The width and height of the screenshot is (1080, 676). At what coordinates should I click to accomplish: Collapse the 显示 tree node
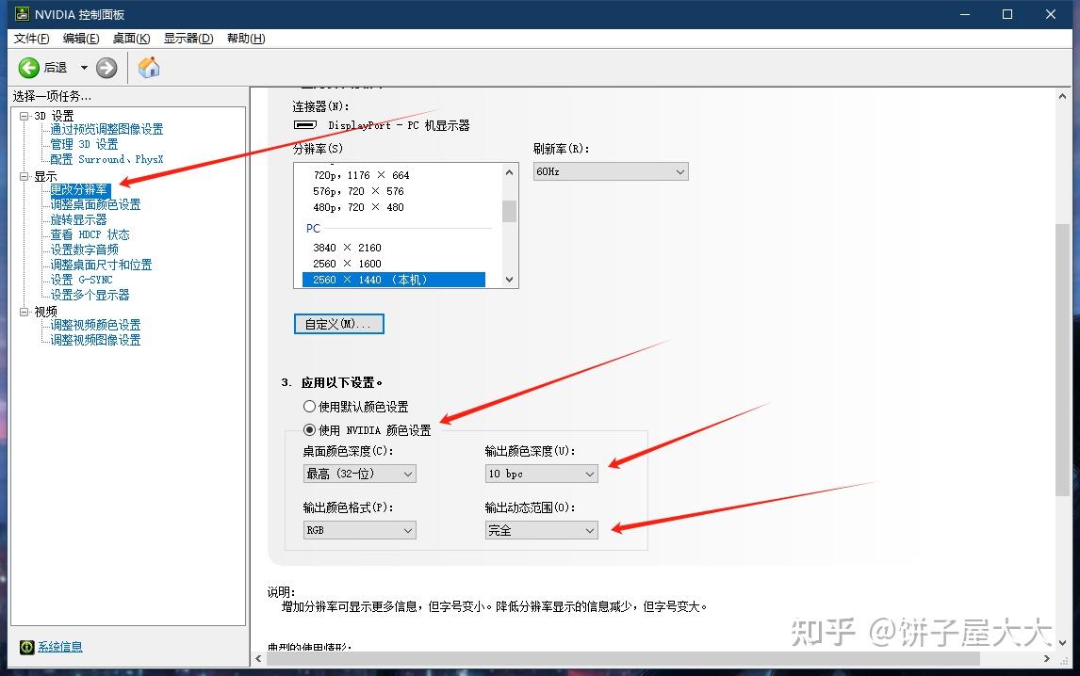pos(25,176)
